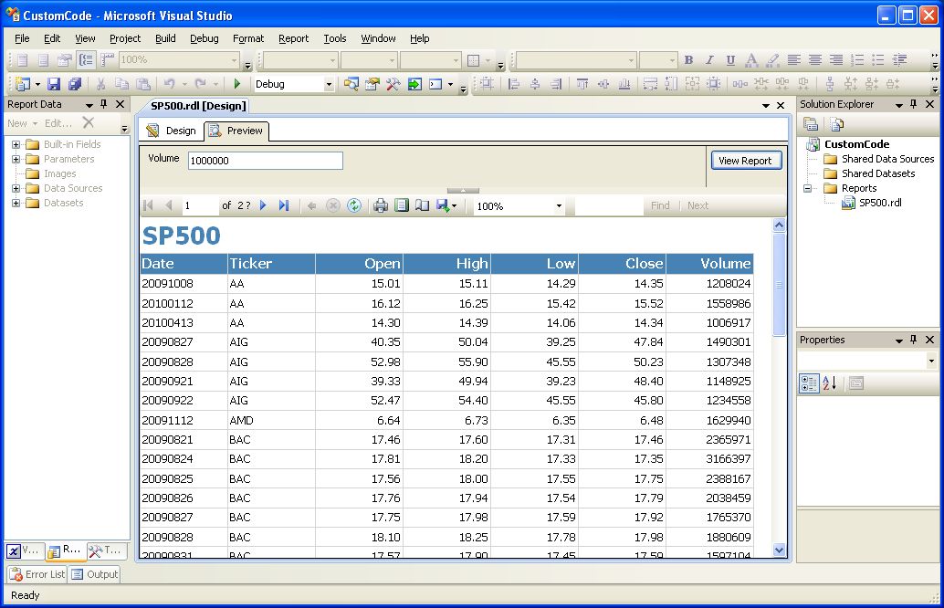
Task: Open the preview zoom 100% dropdown
Action: point(559,206)
